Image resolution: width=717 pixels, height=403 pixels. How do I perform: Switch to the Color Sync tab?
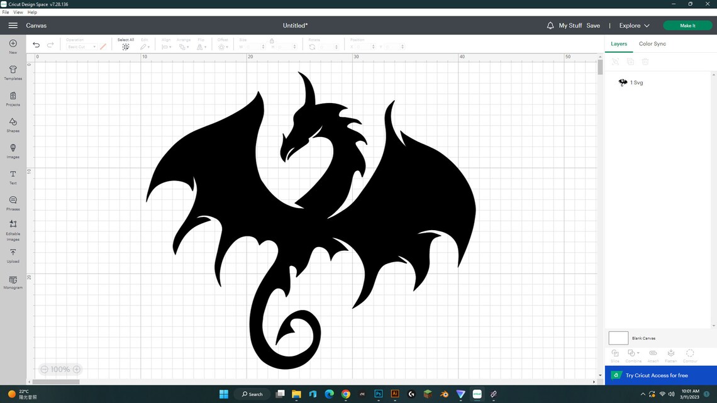(652, 43)
